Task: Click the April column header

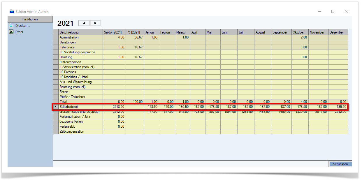Action: tap(198, 32)
